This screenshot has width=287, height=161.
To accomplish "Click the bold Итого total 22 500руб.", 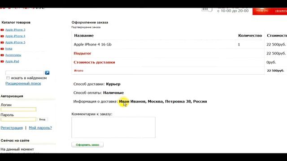I will pyautogui.click(x=276, y=71).
